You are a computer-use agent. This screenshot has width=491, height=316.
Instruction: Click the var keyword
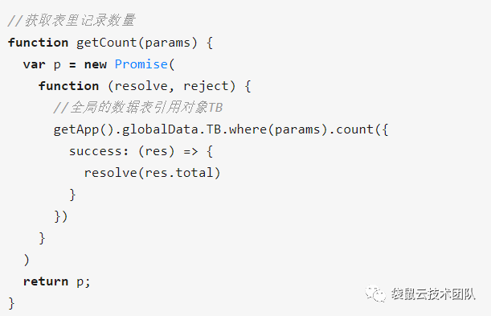35,64
